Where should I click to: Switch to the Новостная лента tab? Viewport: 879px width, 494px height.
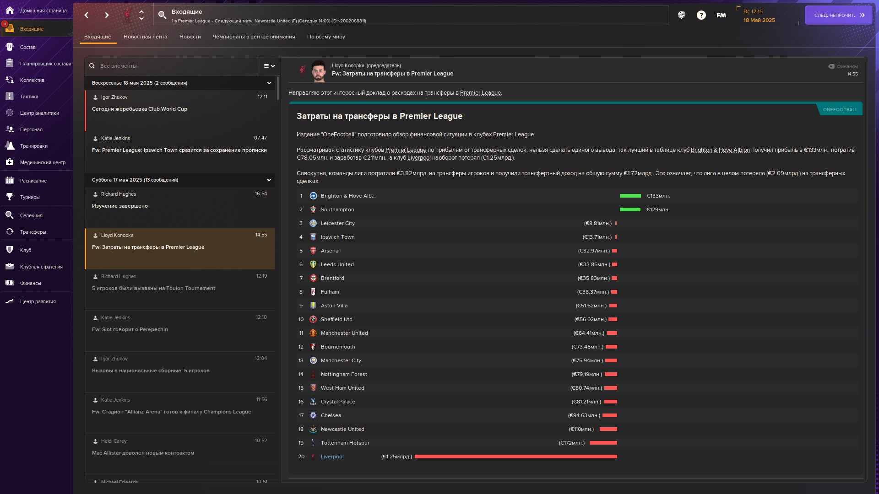pyautogui.click(x=145, y=37)
